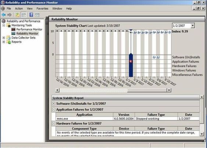Click the Show/Hide Console Tree icon
The image size is (207, 148).
24,15
